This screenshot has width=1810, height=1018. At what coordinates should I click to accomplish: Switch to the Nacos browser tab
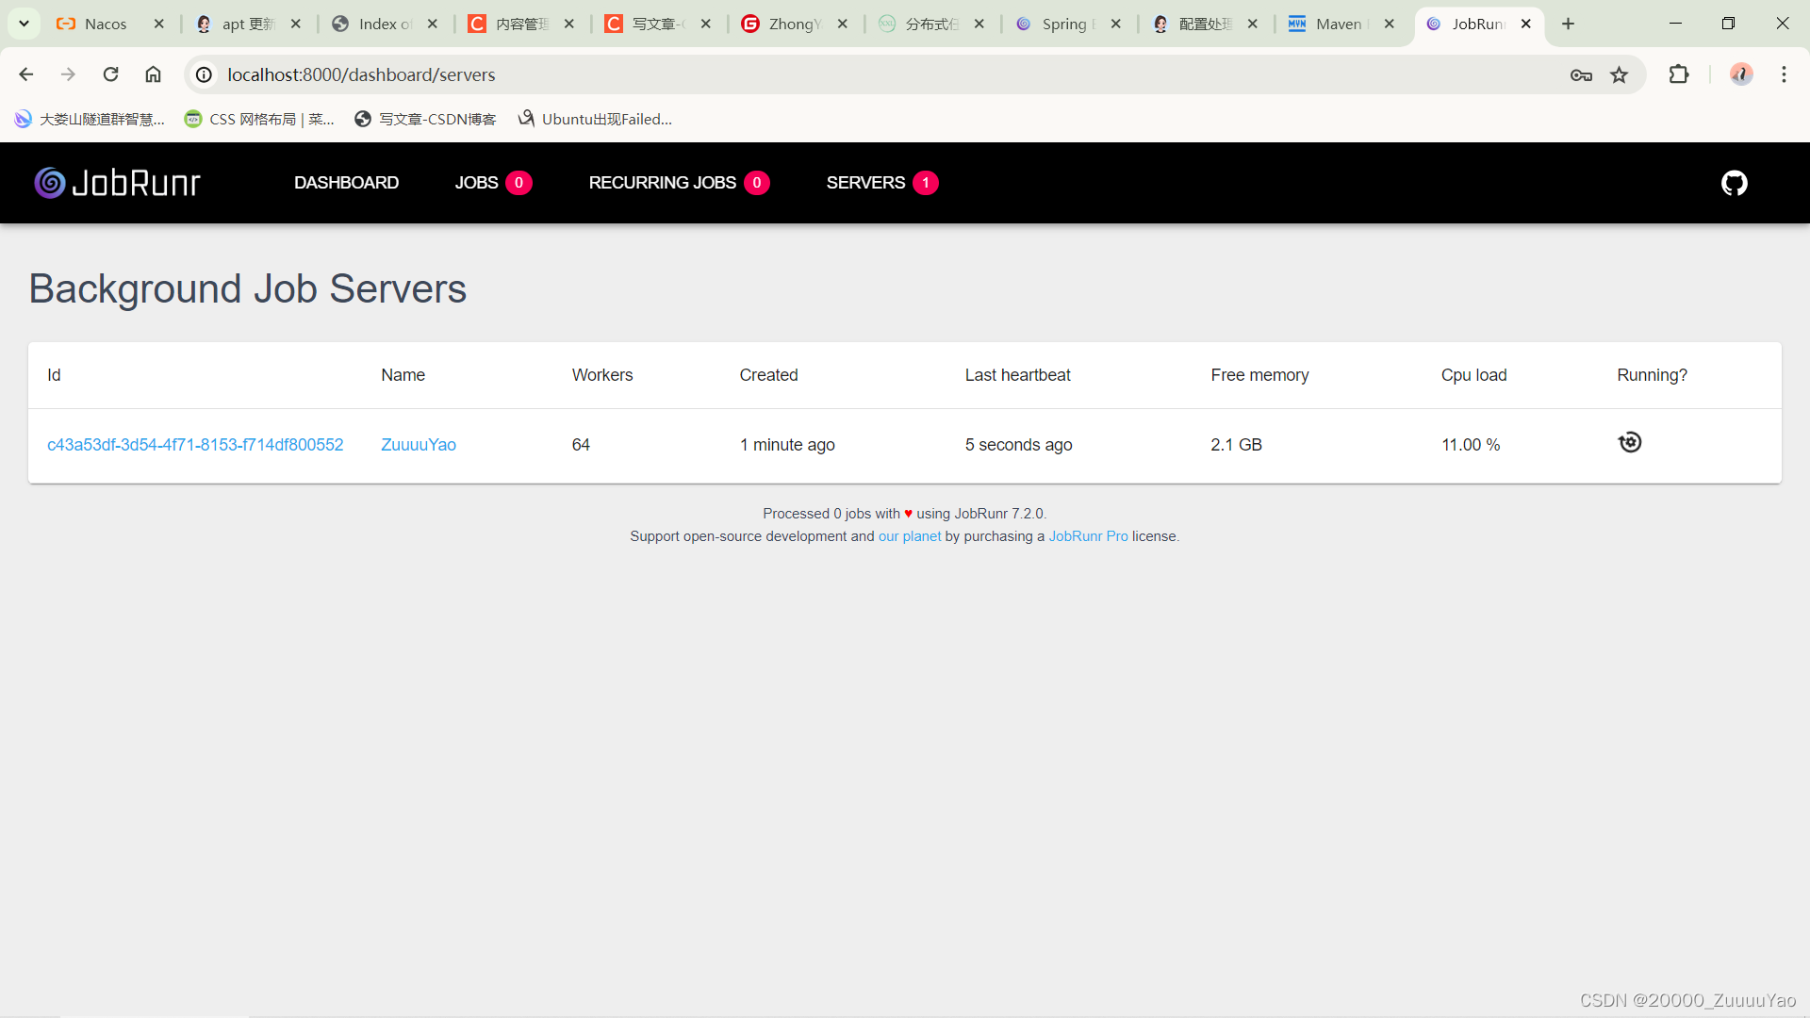click(105, 24)
